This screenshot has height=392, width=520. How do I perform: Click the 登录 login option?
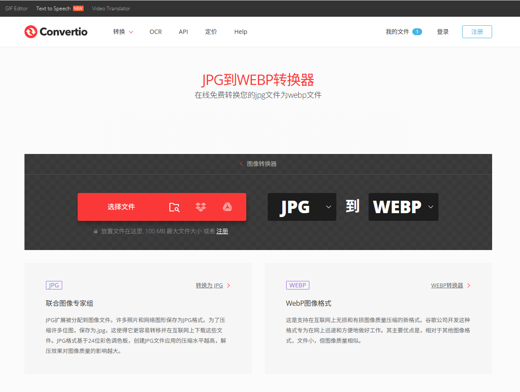coord(442,31)
